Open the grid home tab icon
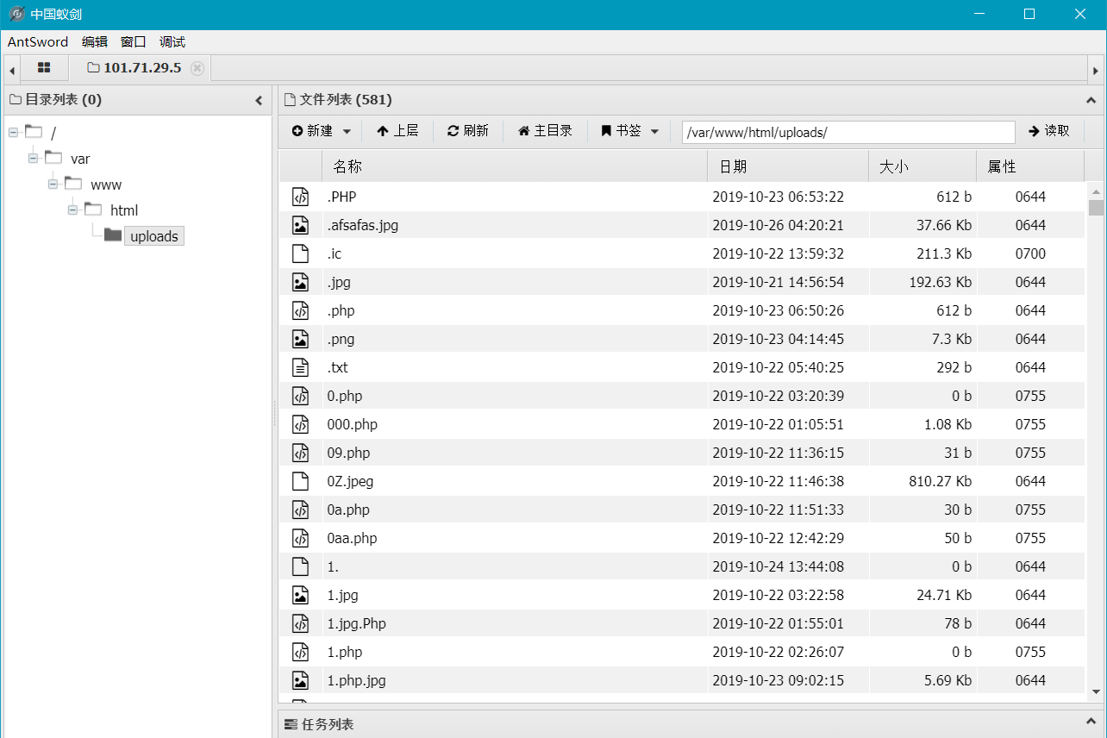The width and height of the screenshot is (1107, 738). [x=44, y=67]
